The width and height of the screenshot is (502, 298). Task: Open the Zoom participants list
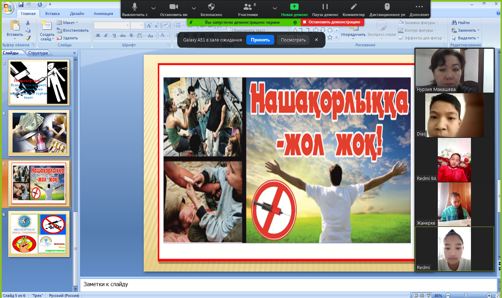[x=248, y=7]
